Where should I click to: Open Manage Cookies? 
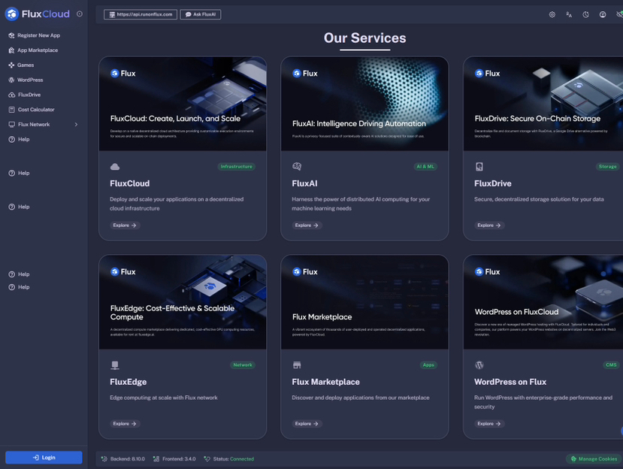pos(594,459)
